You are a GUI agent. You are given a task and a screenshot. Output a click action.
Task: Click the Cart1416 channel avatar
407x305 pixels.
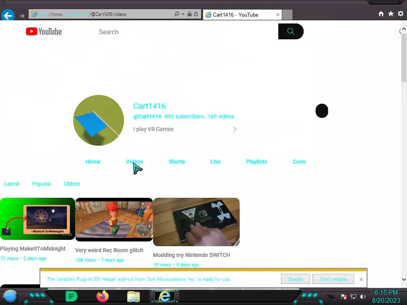coord(99,120)
